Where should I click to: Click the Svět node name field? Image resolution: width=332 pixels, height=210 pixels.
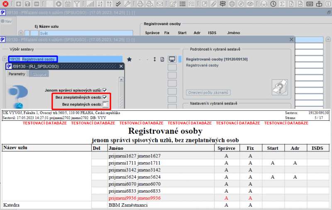coord(86,33)
